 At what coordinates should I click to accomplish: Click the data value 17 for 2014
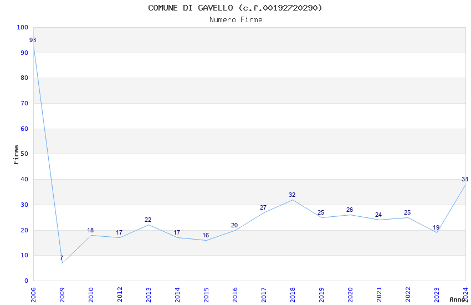point(177,232)
